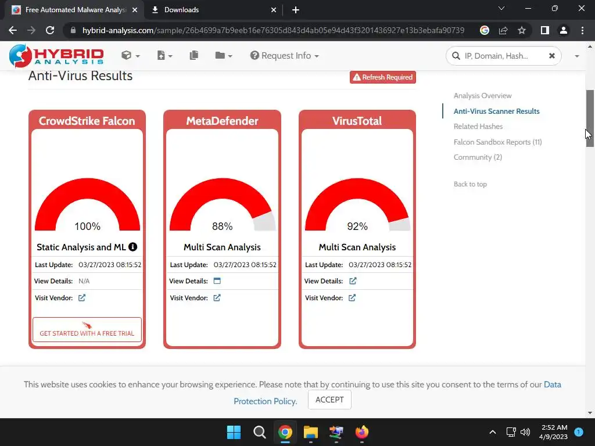Select the Free Automated Malware Analysis tab

tap(74, 10)
